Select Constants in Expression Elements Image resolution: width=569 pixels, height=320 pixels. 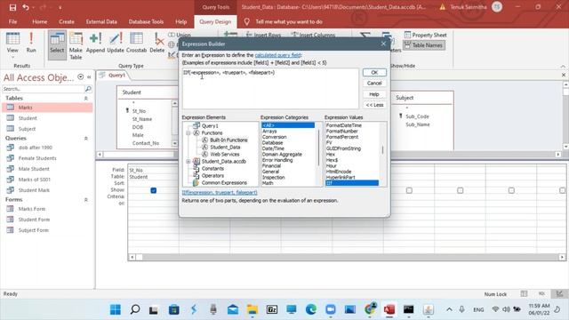click(x=212, y=168)
